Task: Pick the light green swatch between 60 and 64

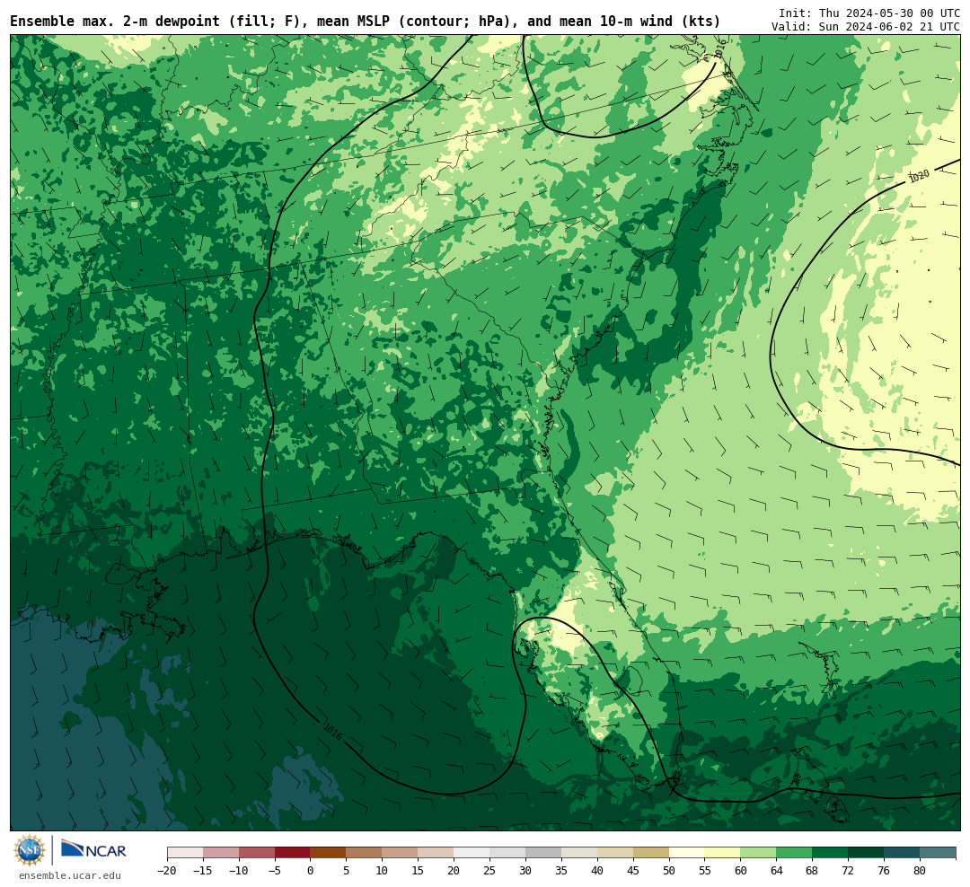Action: pyautogui.click(x=759, y=853)
